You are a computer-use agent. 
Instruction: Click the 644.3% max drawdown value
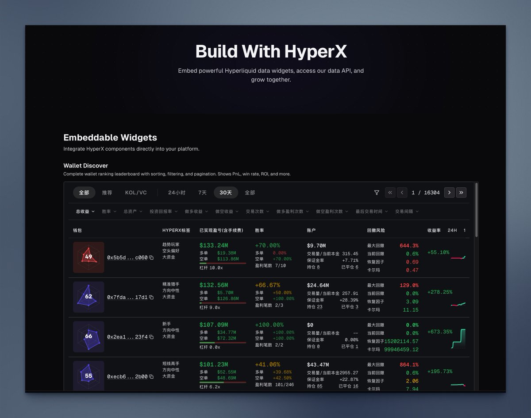[409, 245]
